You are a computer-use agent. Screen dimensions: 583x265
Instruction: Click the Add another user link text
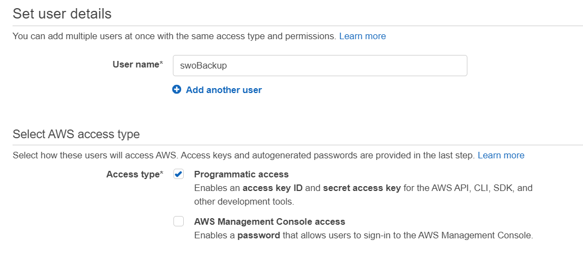point(224,90)
